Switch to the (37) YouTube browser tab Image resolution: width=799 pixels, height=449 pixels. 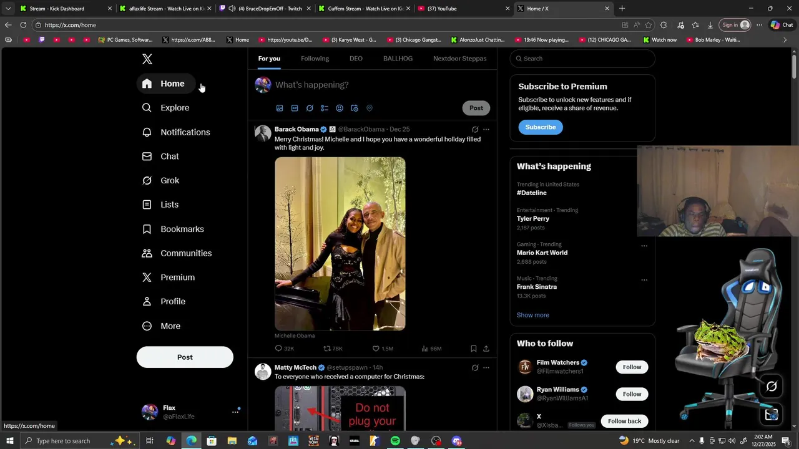pos(462,9)
